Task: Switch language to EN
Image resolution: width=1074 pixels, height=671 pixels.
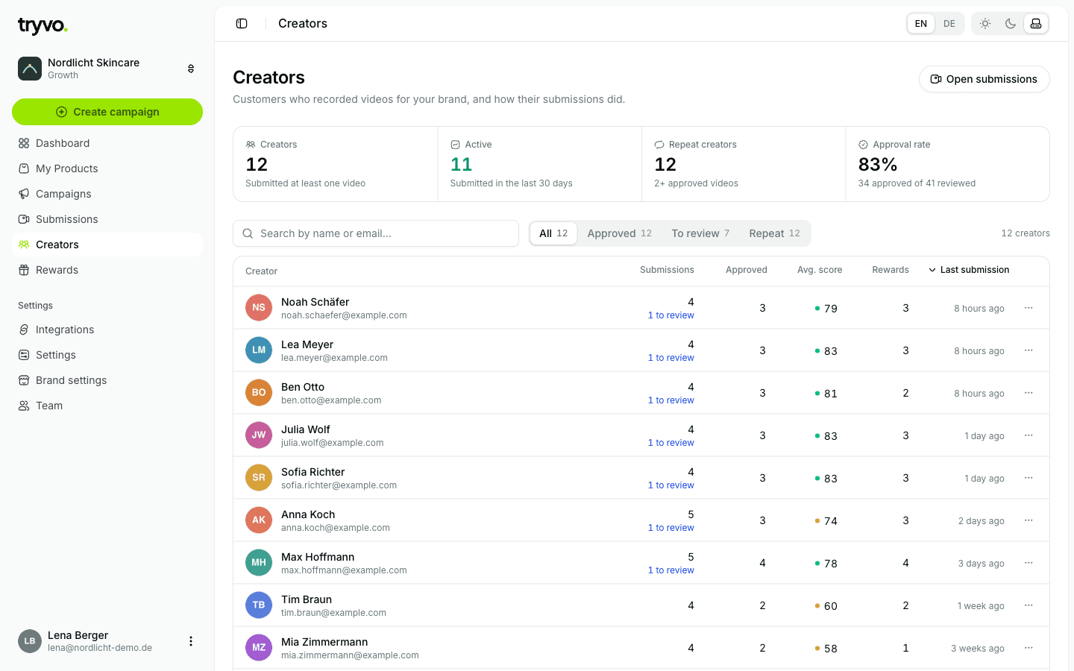Action: point(921,24)
